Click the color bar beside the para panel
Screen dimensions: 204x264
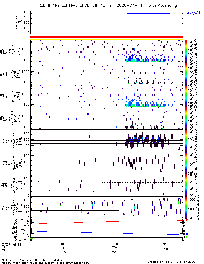(186, 118)
